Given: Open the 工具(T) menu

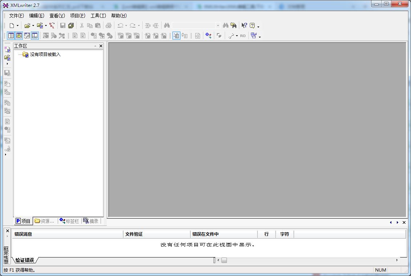Looking at the screenshot, I should 98,16.
